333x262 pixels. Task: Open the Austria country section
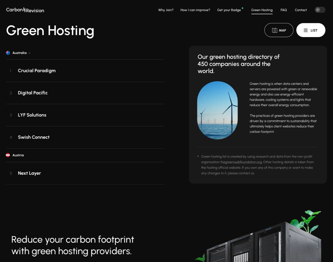click(x=18, y=155)
